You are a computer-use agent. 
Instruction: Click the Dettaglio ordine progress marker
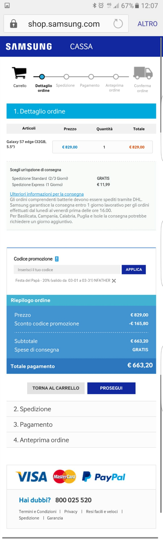(42, 77)
